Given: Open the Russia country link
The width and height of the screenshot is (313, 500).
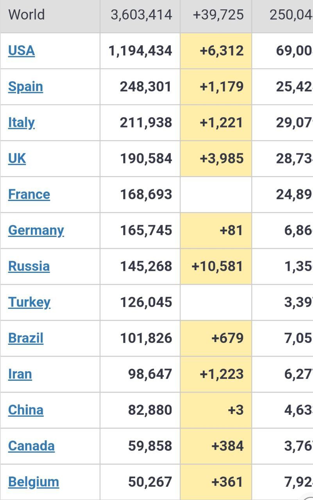Looking at the screenshot, I should [x=29, y=267].
